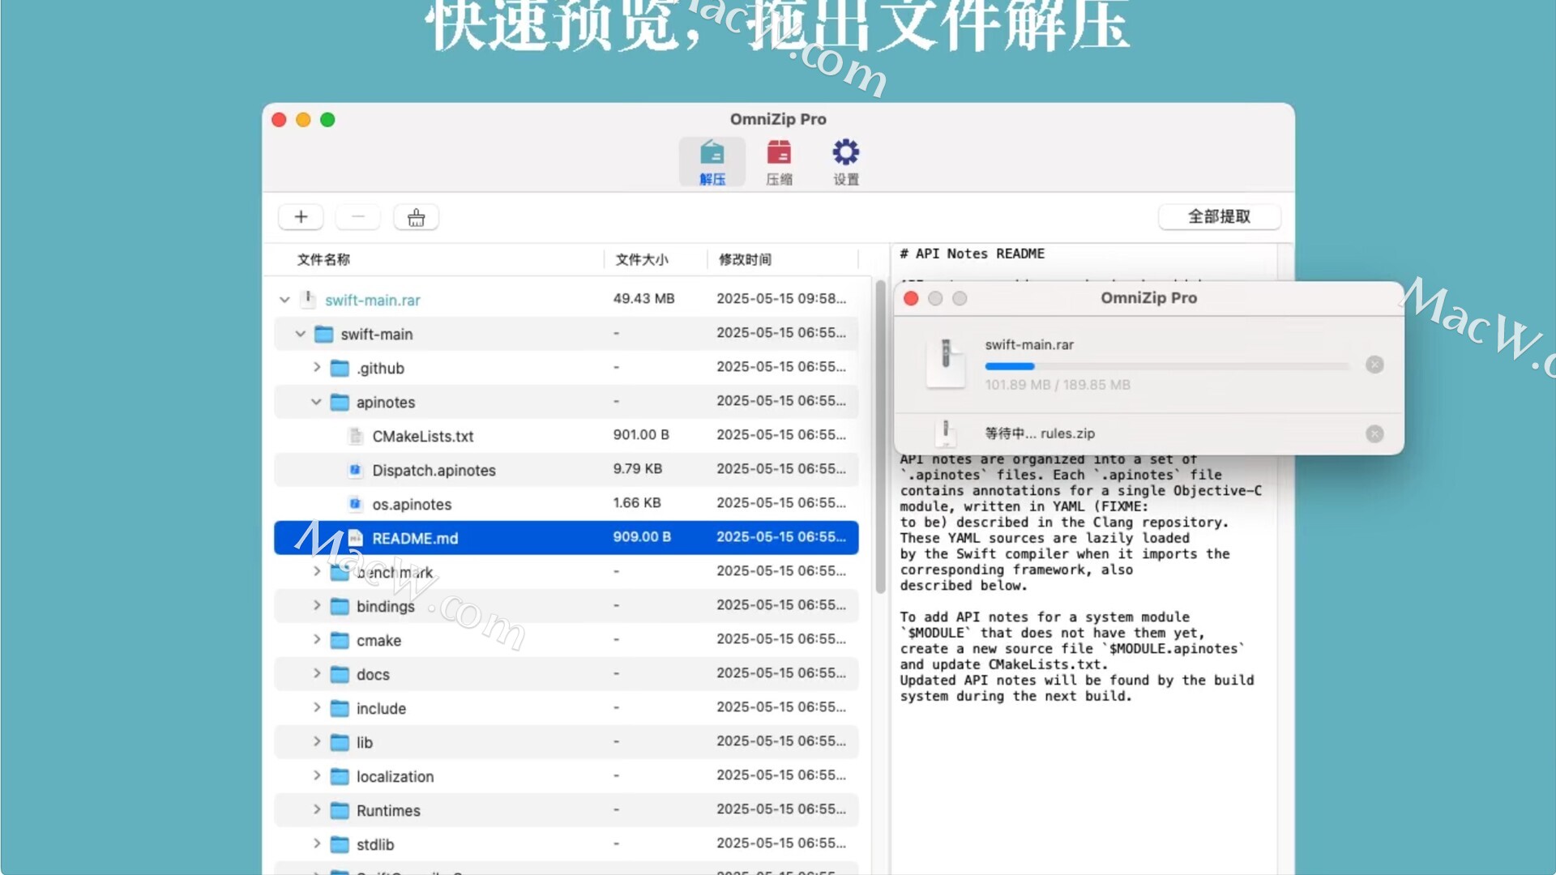Select the Dispatch.apinotes file name
This screenshot has height=875, width=1556.
[x=434, y=470]
